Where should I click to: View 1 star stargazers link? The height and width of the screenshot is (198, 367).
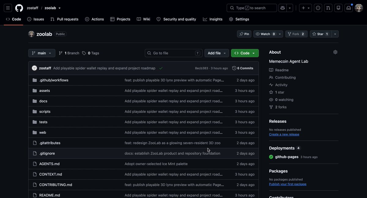point(276,92)
